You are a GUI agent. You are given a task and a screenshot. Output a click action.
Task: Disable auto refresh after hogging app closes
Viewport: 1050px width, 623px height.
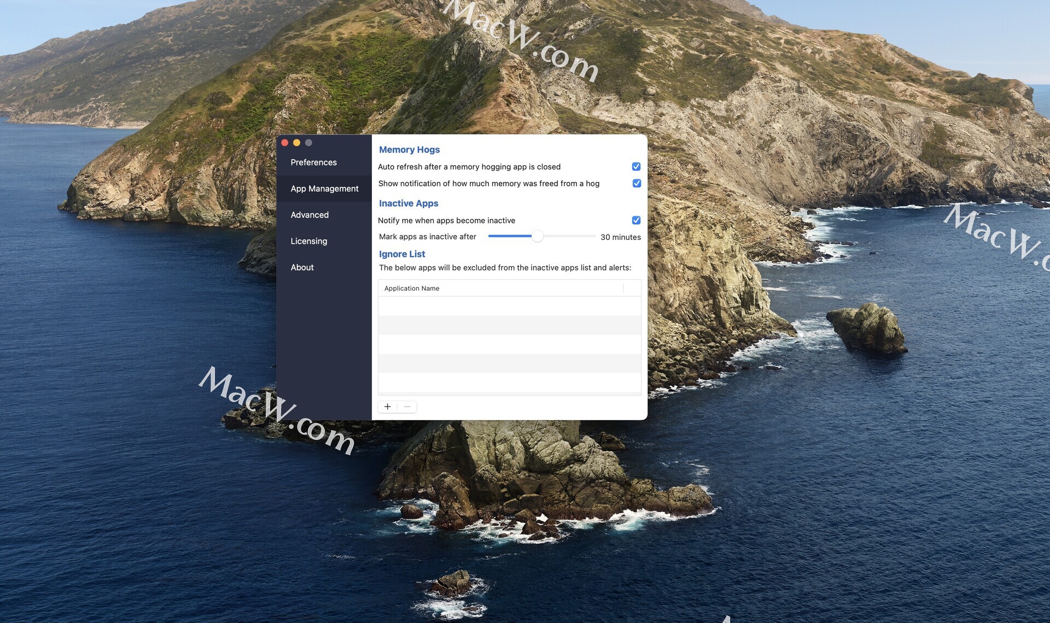click(636, 167)
